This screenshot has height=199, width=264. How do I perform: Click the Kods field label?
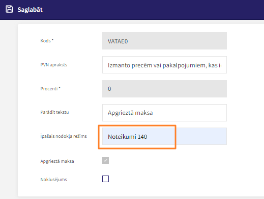[x=45, y=41]
